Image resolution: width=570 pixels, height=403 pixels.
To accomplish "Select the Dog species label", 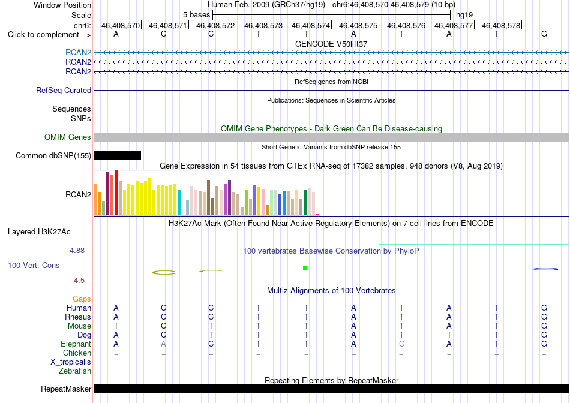I will 84,335.
